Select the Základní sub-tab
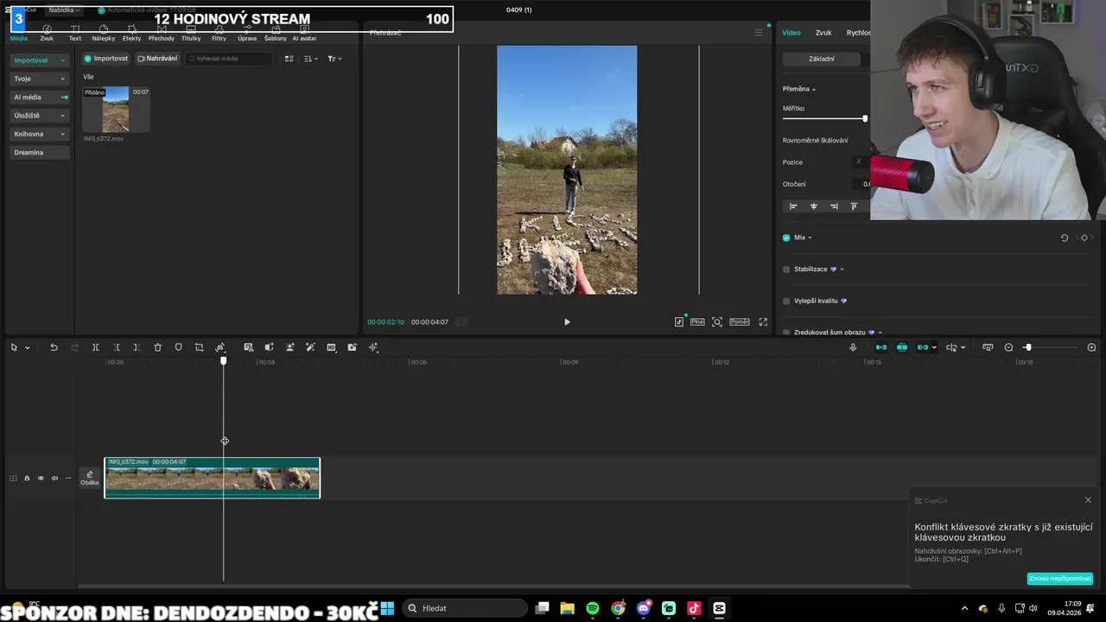The height and width of the screenshot is (622, 1106). 822,59
